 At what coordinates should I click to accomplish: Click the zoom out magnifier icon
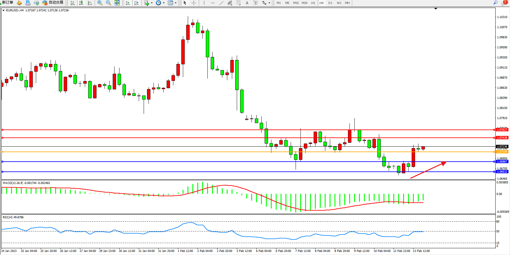pos(108,3)
